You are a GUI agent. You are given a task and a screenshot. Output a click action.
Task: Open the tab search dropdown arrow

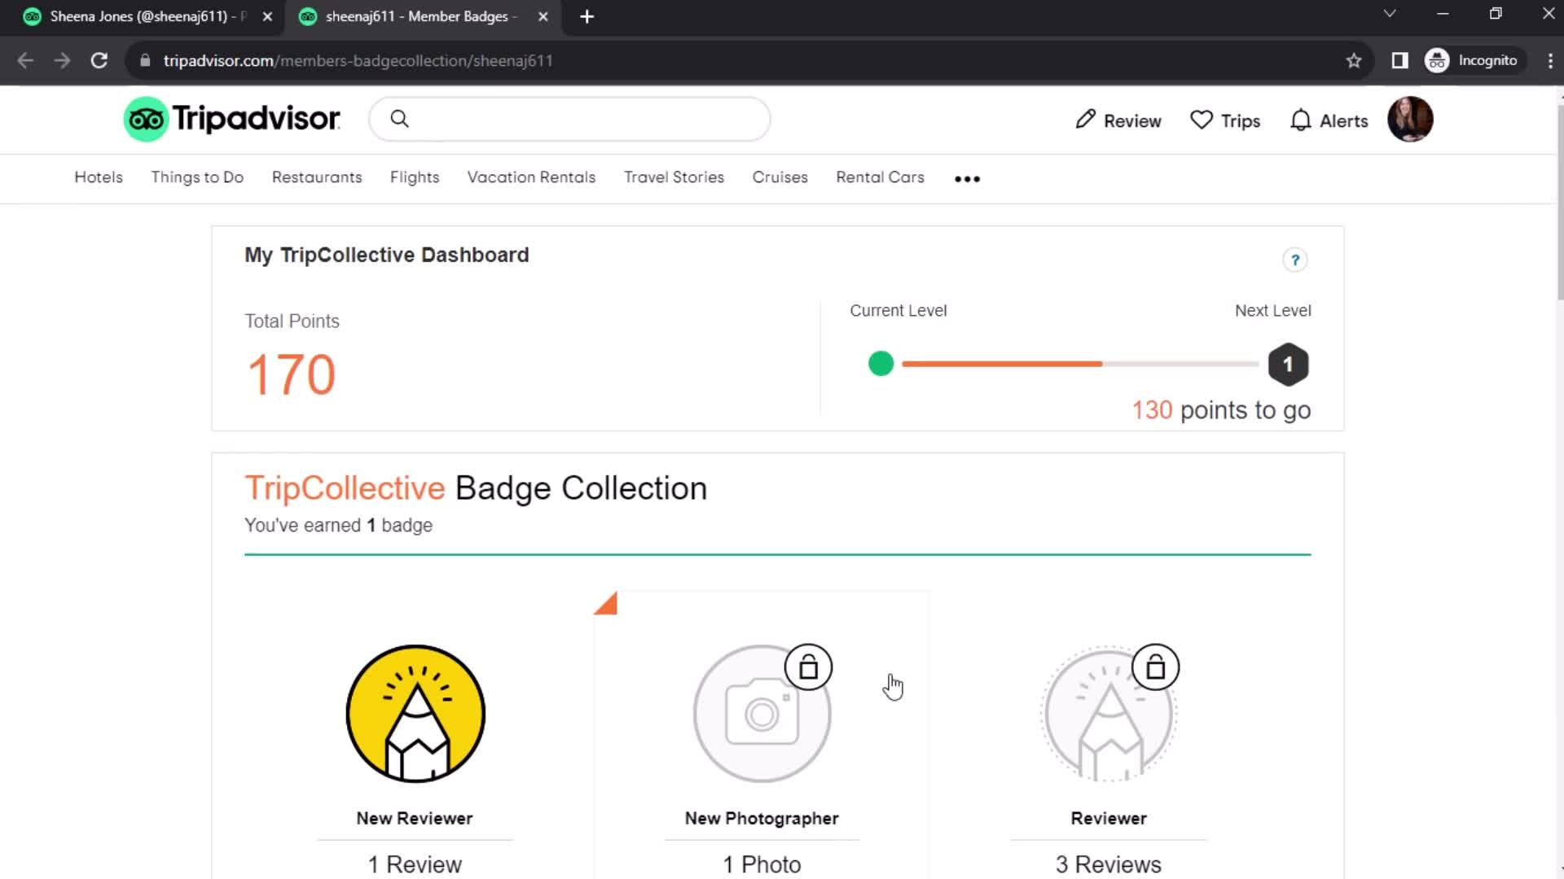1390,14
